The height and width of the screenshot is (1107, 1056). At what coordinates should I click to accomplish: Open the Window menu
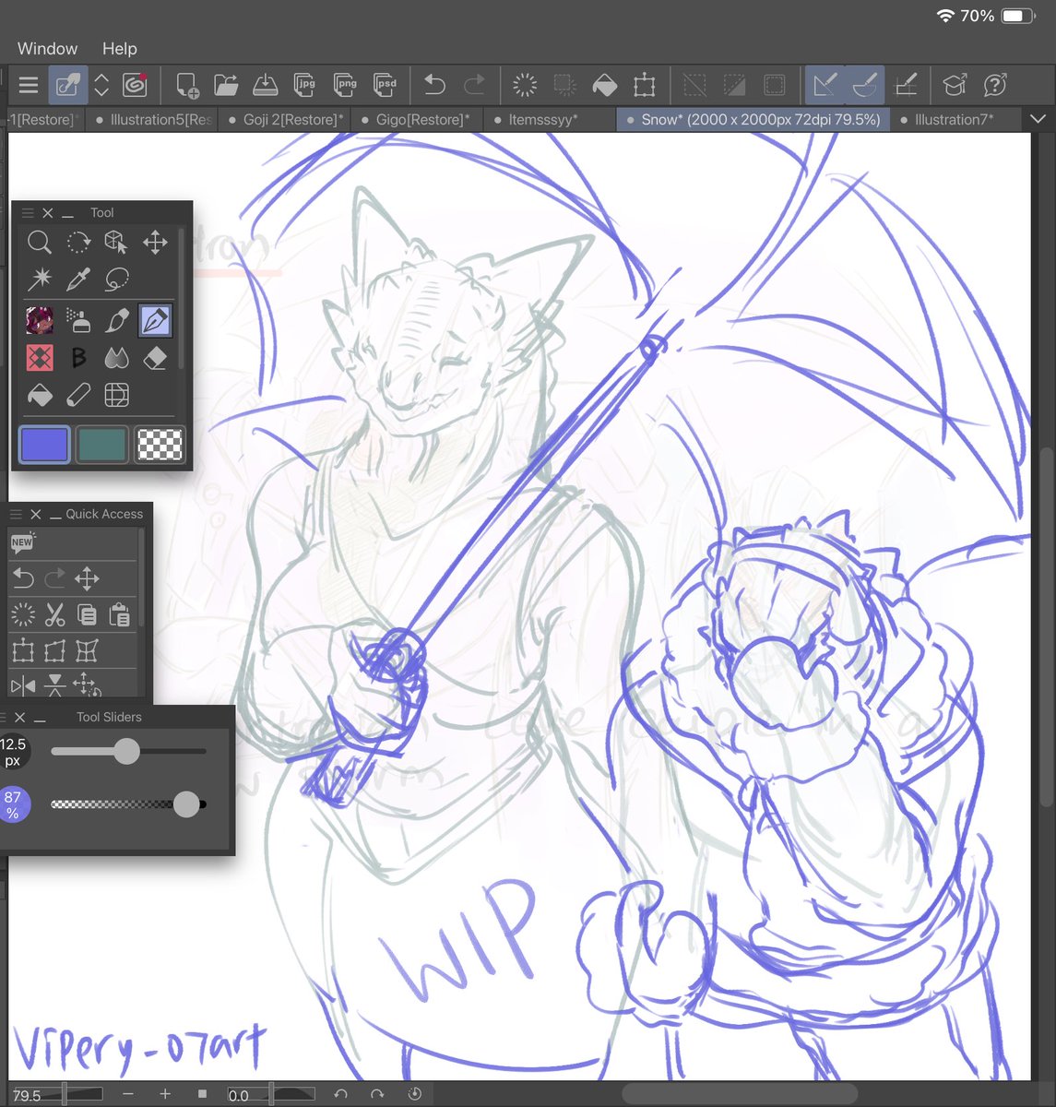[47, 49]
